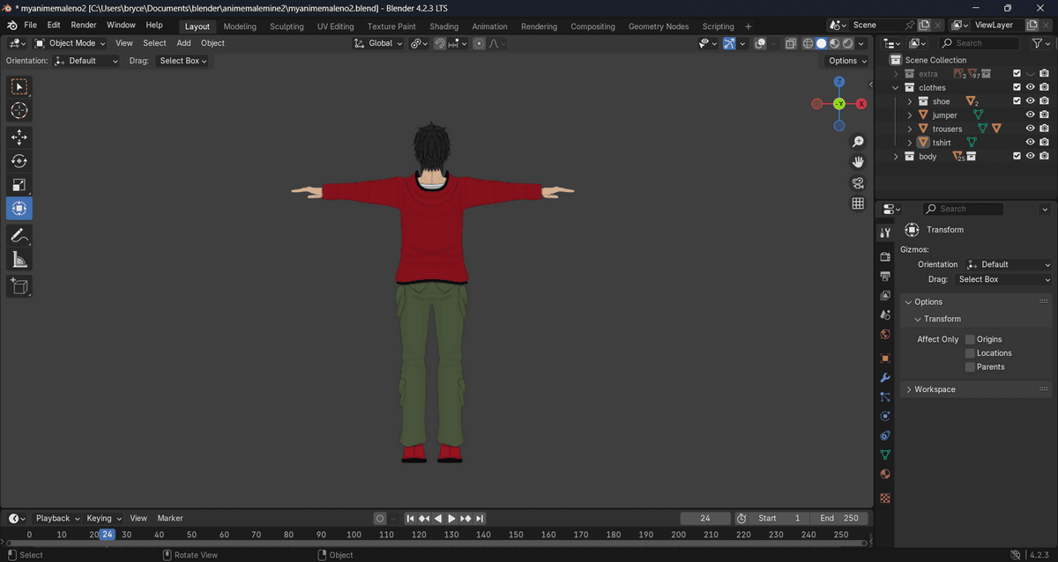Open the Keying popover in timeline

(x=102, y=519)
